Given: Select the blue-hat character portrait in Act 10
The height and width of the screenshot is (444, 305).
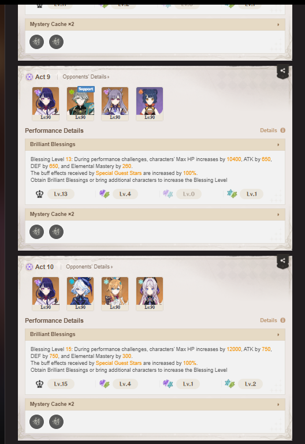Looking at the screenshot, I should point(80,294).
